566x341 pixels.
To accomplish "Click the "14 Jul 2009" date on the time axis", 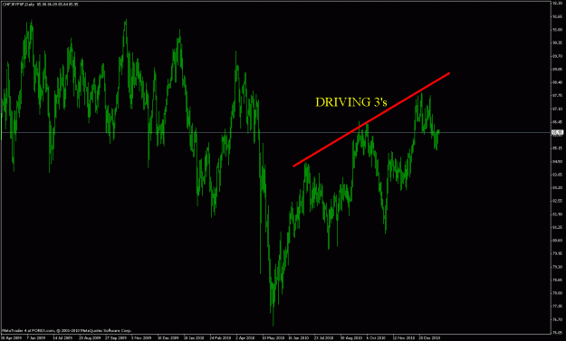I will (62, 337).
